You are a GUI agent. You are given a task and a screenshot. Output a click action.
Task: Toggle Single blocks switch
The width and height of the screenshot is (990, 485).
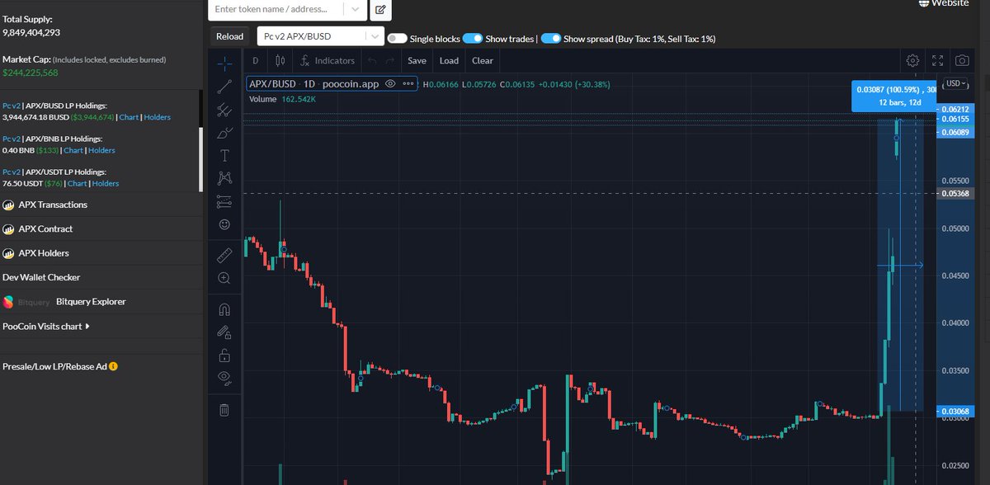pyautogui.click(x=397, y=39)
